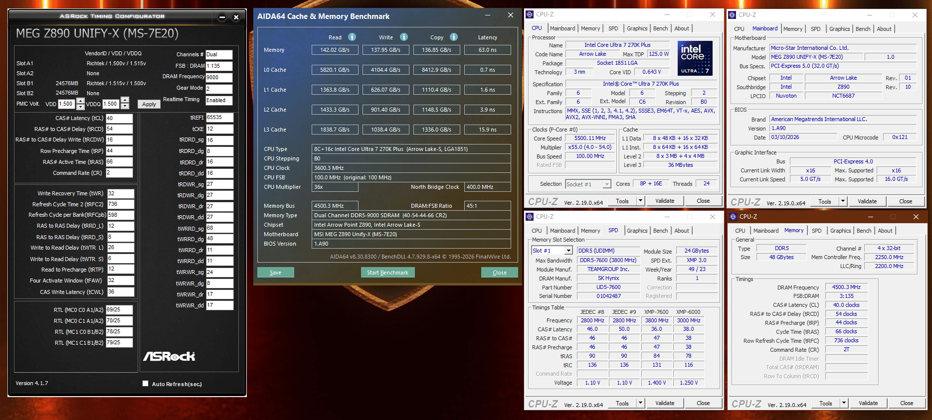Image resolution: width=932 pixels, height=420 pixels.
Task: Click the Module Manuf. value TEAMGROUP Inc.
Action: 608,269
